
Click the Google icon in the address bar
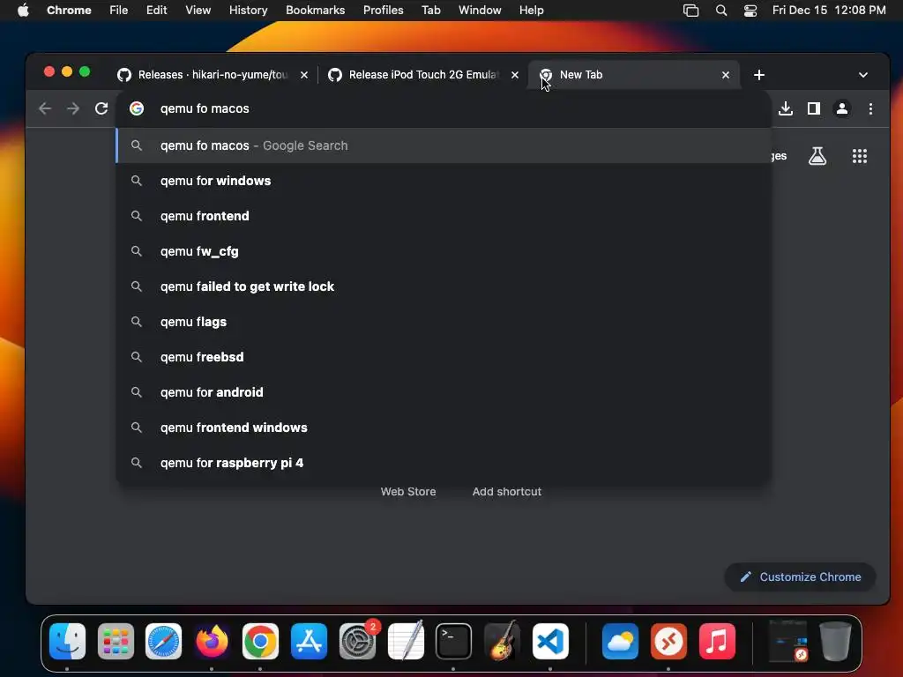[137, 108]
